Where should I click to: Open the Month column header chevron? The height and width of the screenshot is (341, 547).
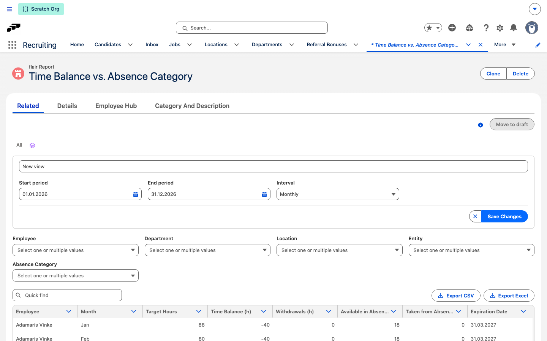[x=134, y=311]
